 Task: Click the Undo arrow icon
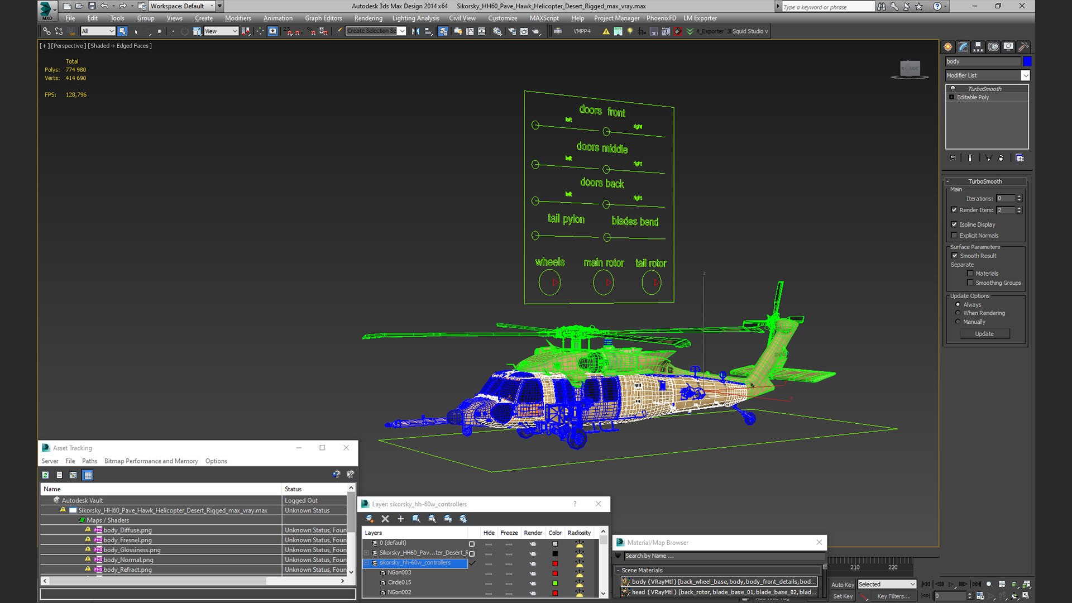pos(104,6)
